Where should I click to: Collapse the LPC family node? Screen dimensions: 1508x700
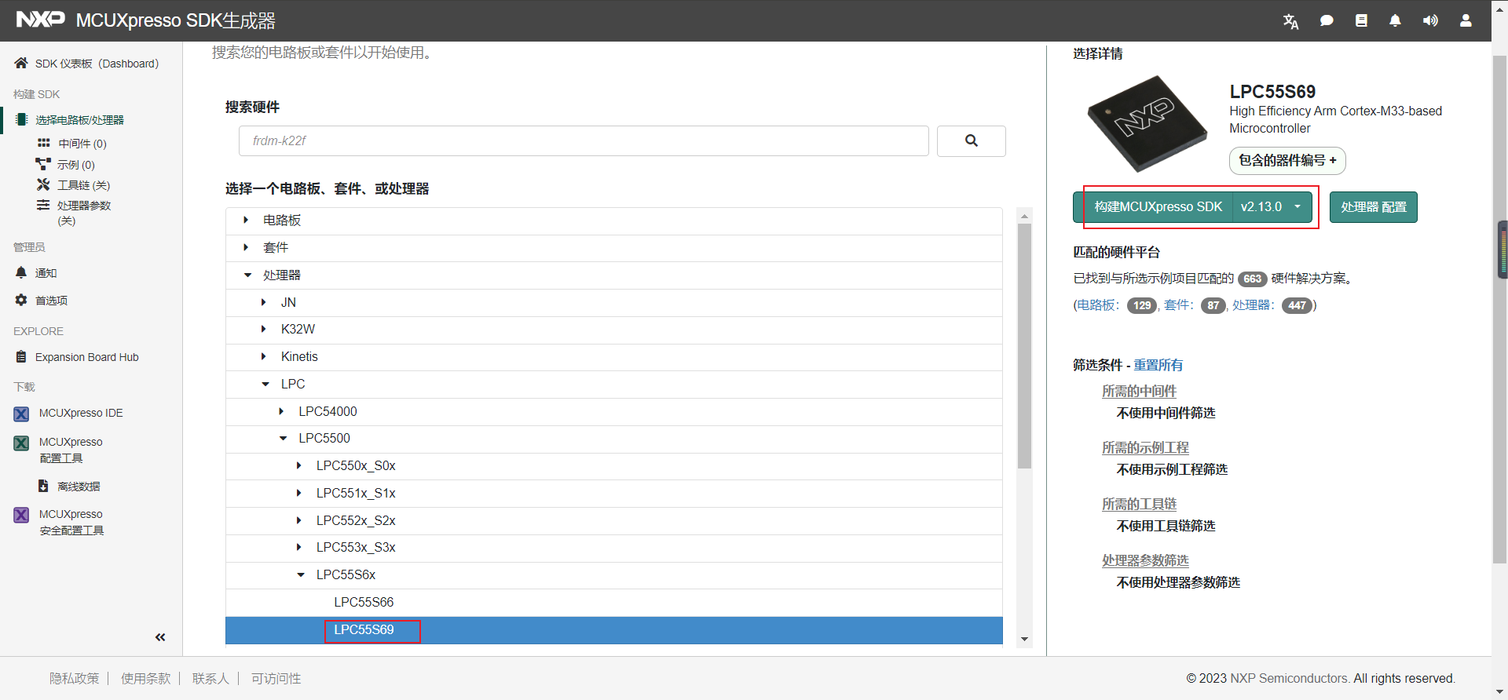(x=265, y=384)
